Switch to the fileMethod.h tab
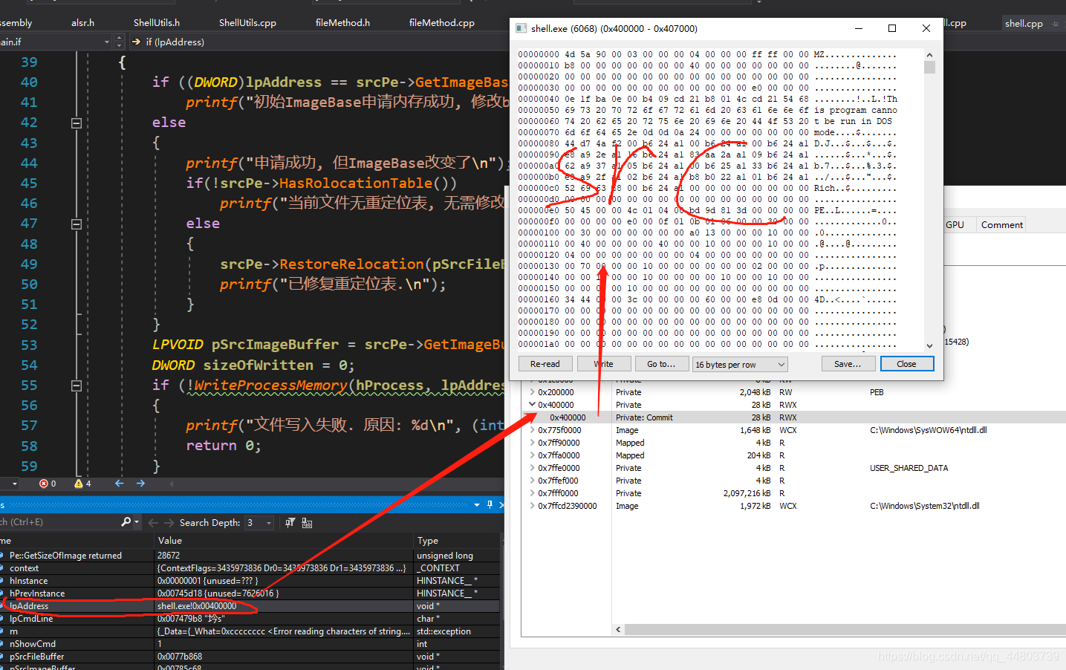 342,23
